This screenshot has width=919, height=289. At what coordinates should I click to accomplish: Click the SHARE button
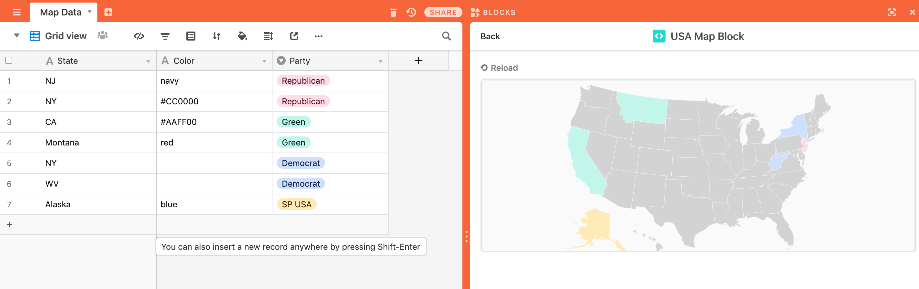[443, 13]
